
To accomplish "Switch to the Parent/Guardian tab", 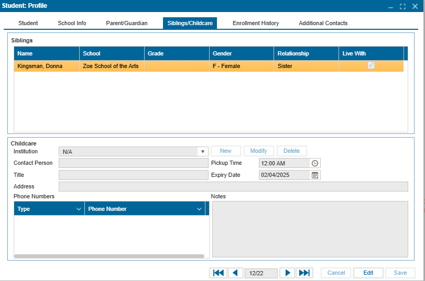I will [x=127, y=23].
